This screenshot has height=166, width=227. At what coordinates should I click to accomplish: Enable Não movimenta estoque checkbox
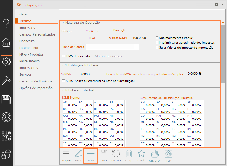point(157,38)
